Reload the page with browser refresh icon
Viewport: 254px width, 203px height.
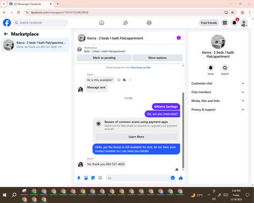click(x=18, y=12)
